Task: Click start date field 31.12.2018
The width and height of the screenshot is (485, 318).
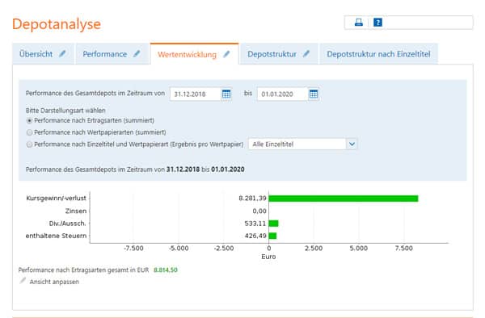Action: coord(196,94)
